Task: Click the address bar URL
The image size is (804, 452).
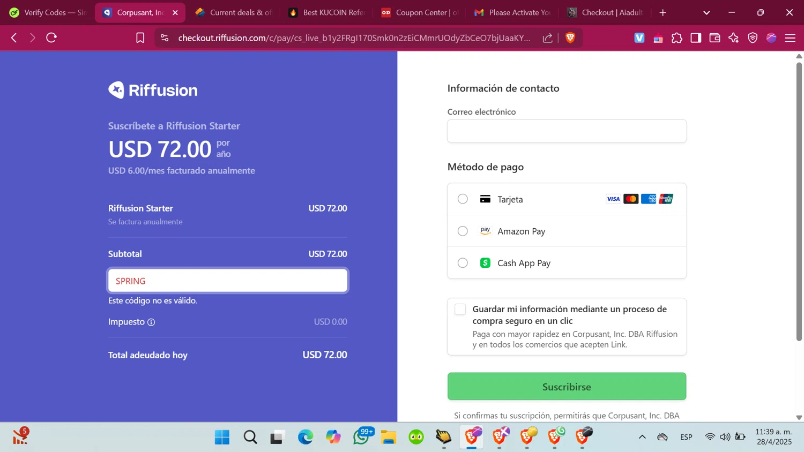Action: (x=354, y=37)
